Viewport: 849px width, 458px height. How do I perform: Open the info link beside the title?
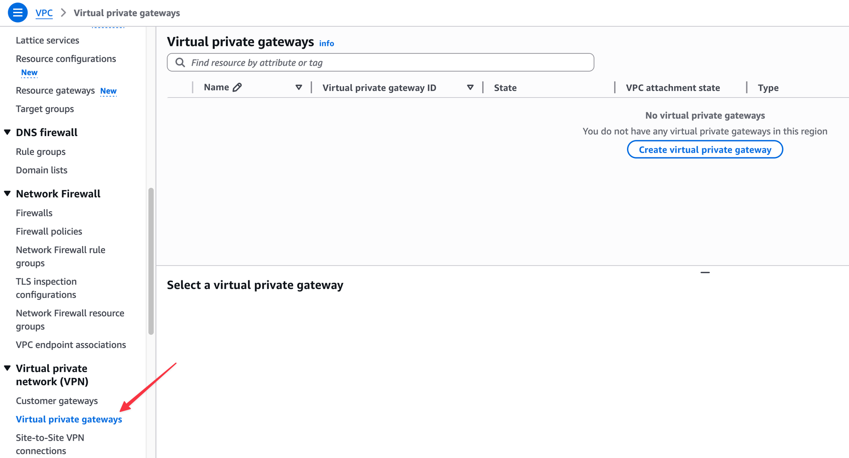[x=326, y=43]
